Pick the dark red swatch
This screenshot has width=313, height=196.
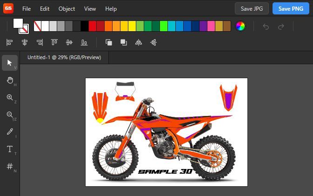click(x=100, y=26)
